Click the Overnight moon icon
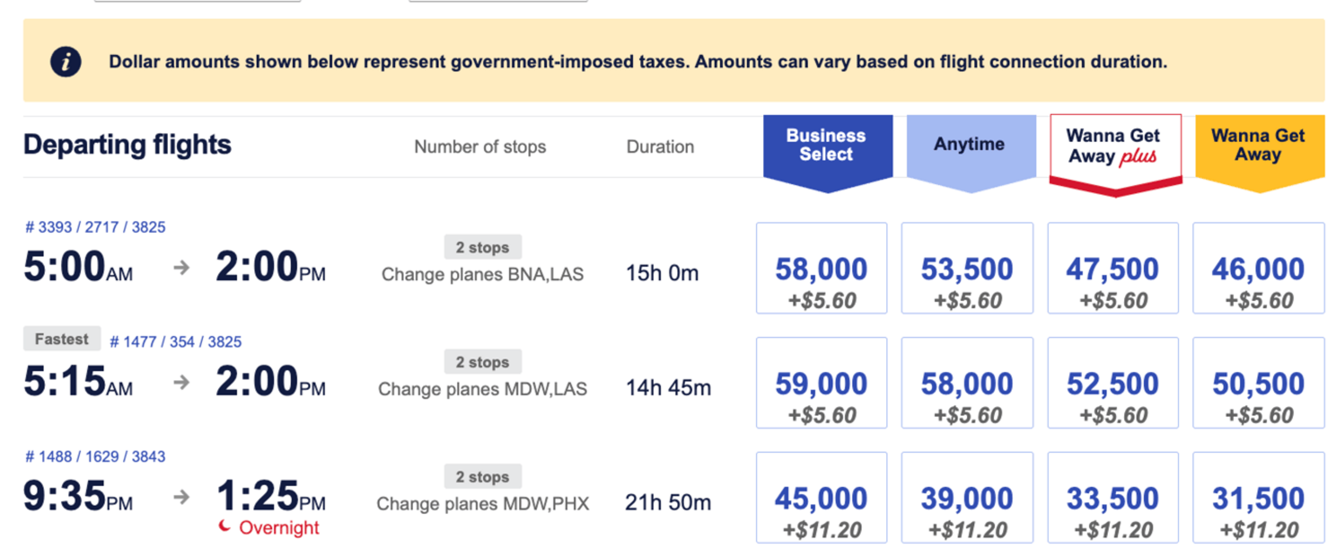 [224, 526]
